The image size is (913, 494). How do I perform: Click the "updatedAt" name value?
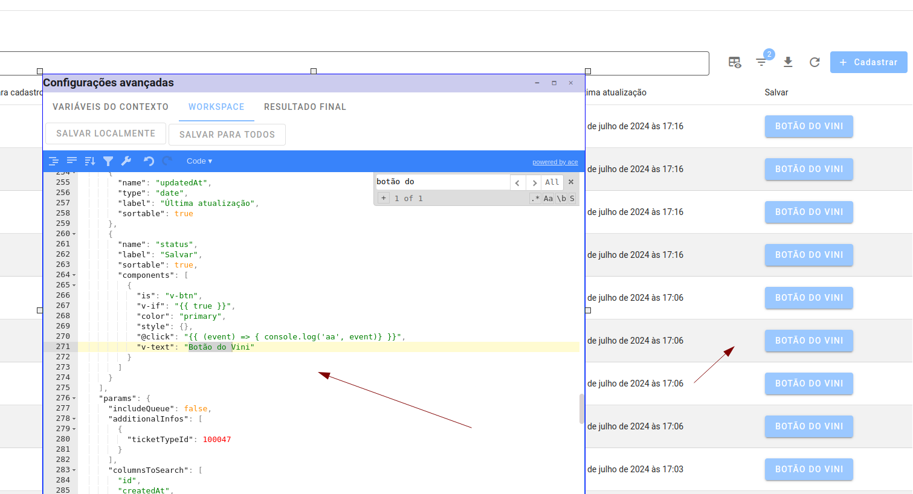(x=181, y=183)
